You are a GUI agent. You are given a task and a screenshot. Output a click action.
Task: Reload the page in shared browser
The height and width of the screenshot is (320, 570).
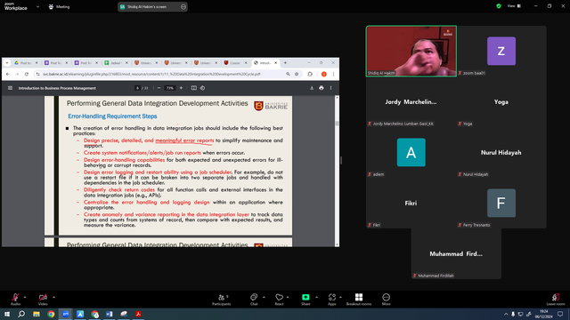(x=27, y=74)
